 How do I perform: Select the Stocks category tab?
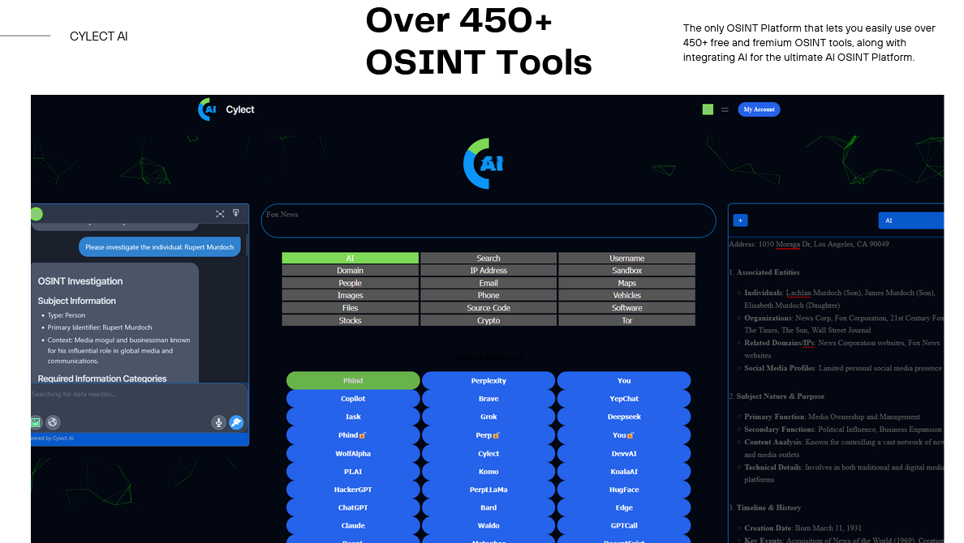pos(350,321)
